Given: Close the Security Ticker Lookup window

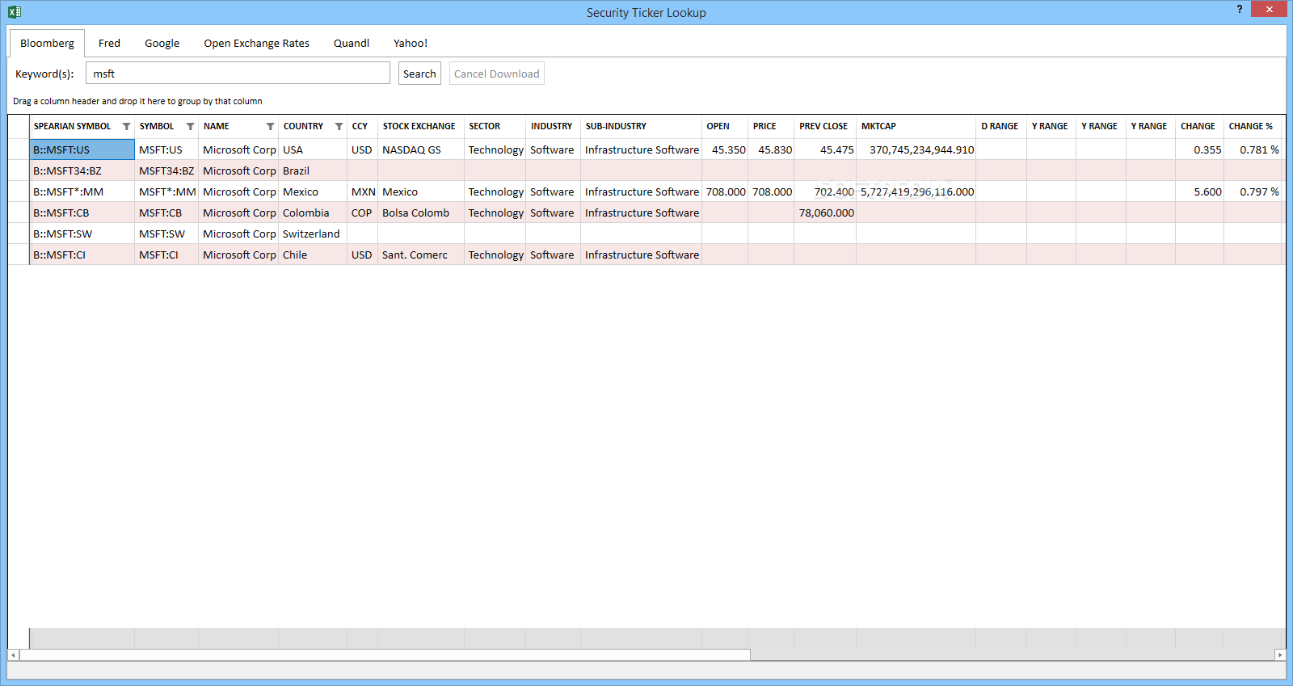Looking at the screenshot, I should 1269,9.
